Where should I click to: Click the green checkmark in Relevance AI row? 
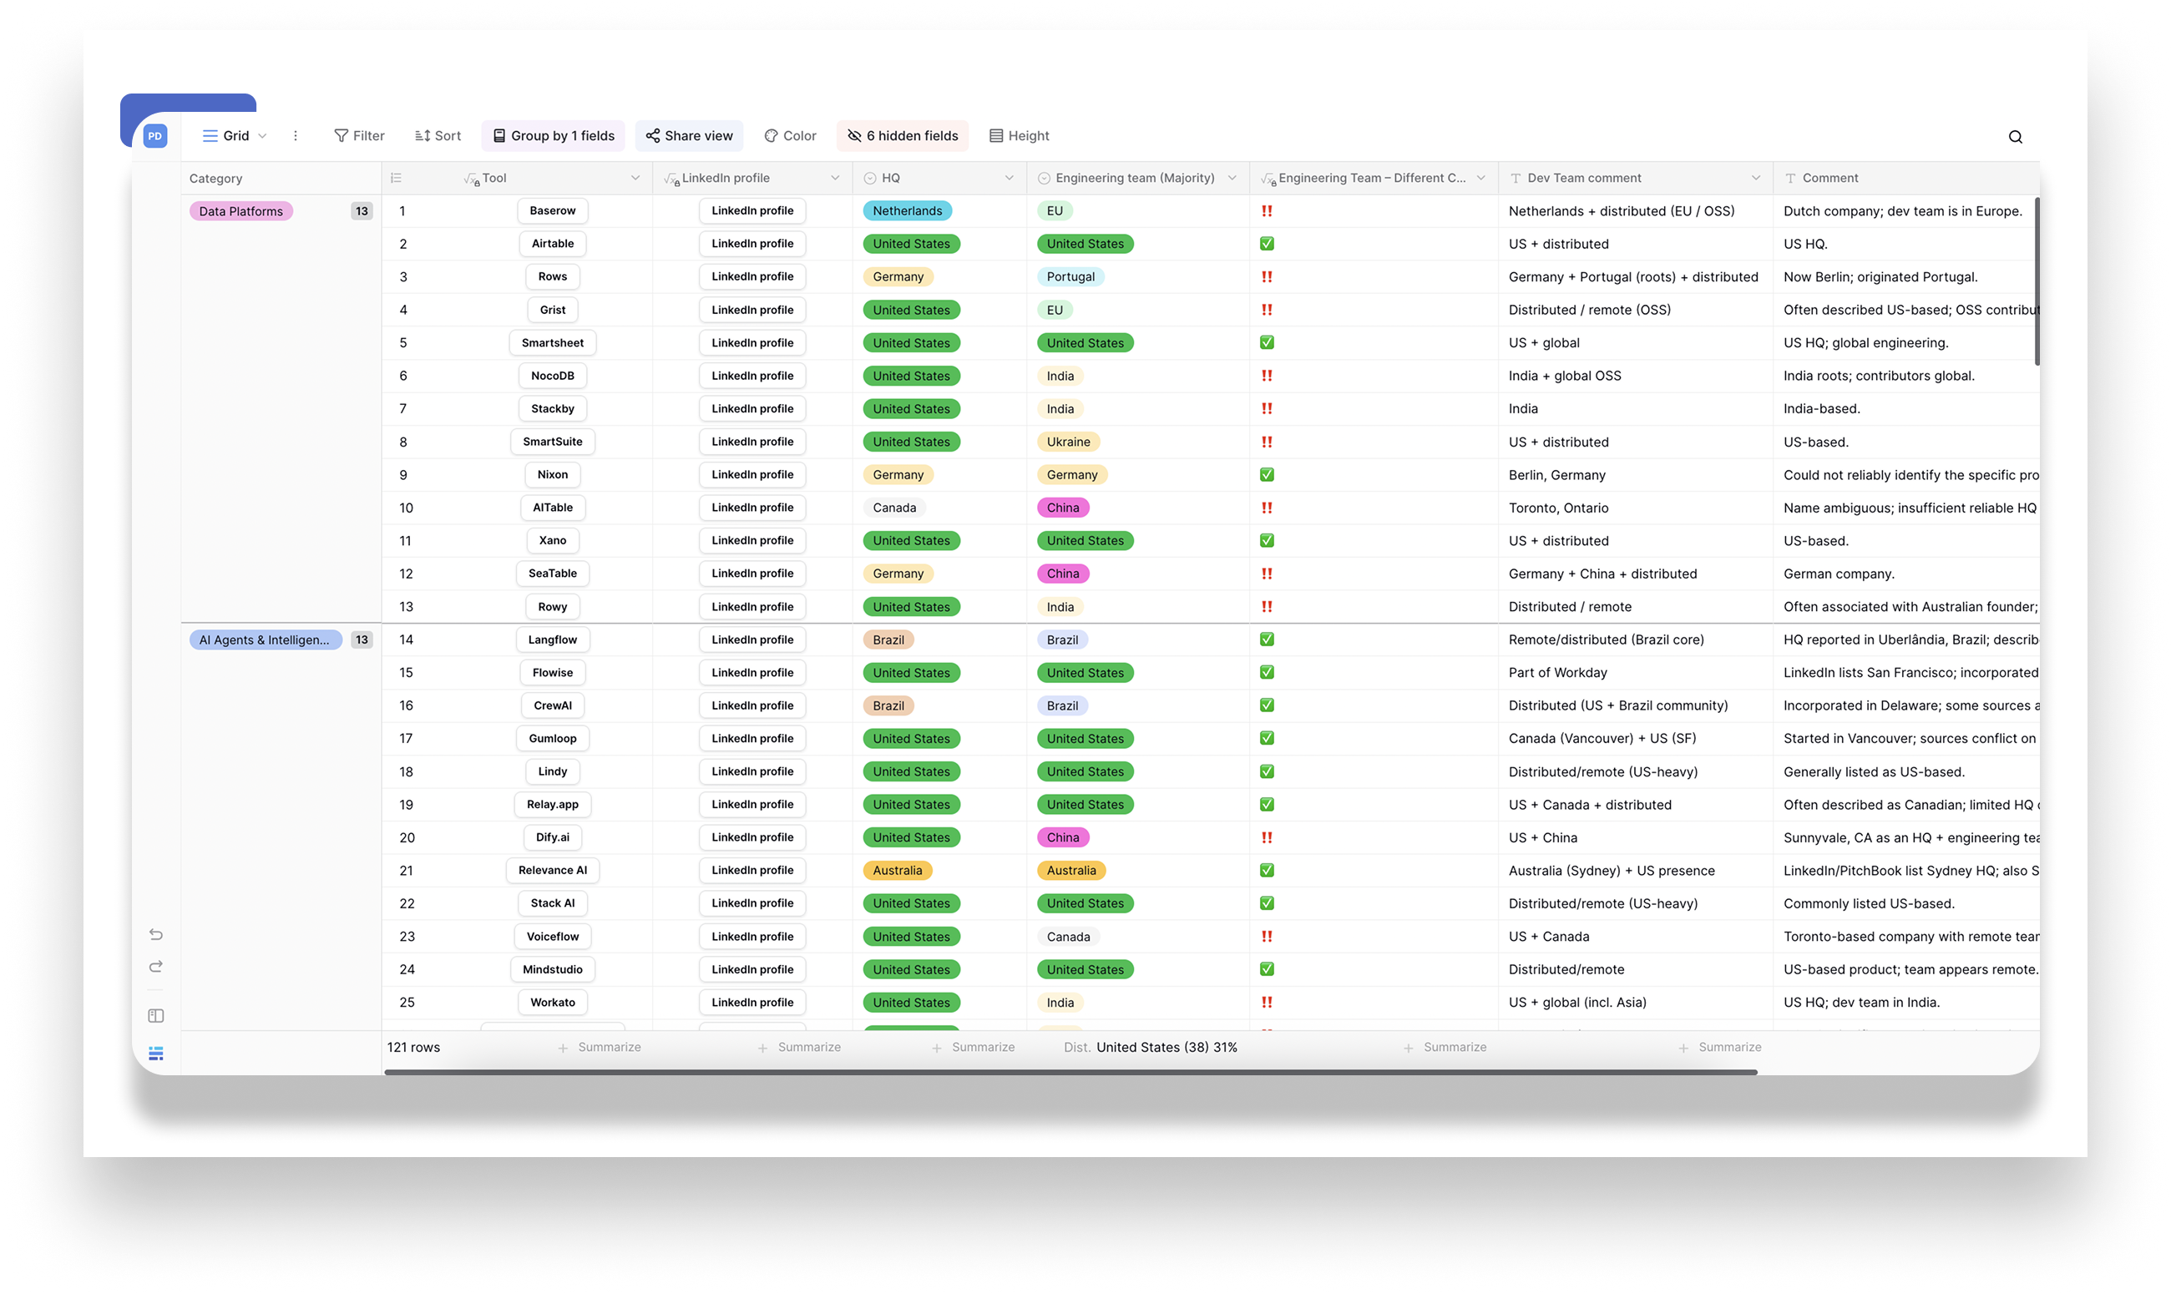point(1267,870)
